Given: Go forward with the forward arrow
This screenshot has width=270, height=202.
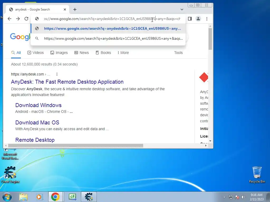Looking at the screenshot, I should click(x=18, y=19).
